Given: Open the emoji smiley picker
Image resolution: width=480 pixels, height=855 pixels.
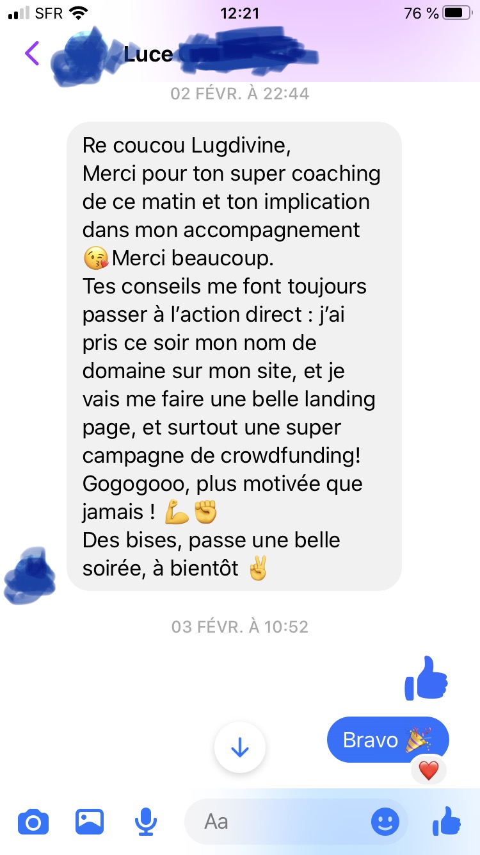Looking at the screenshot, I should (x=385, y=822).
